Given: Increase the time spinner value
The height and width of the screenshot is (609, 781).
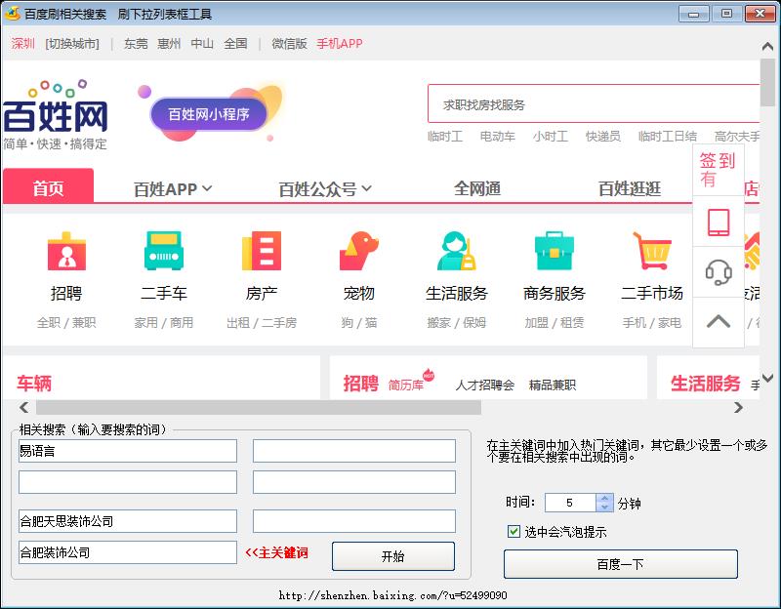Looking at the screenshot, I should tap(604, 498).
